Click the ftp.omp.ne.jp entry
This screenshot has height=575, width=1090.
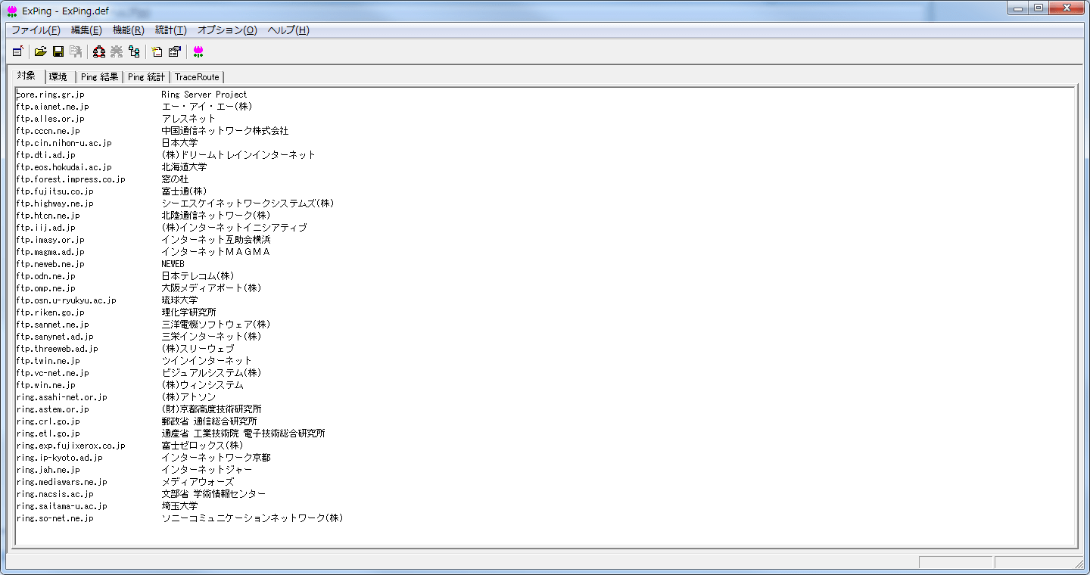pos(46,288)
